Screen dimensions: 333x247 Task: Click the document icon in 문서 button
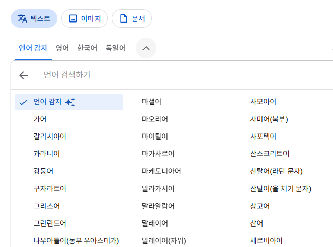tap(124, 18)
